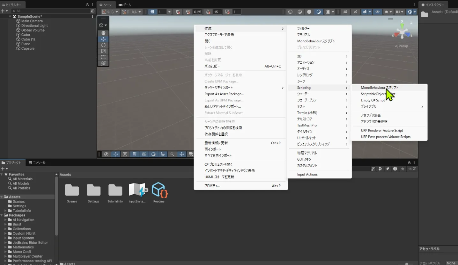Click the scene orientation gizmo
Image resolution: width=458 pixels, height=265 pixels.
402,32
